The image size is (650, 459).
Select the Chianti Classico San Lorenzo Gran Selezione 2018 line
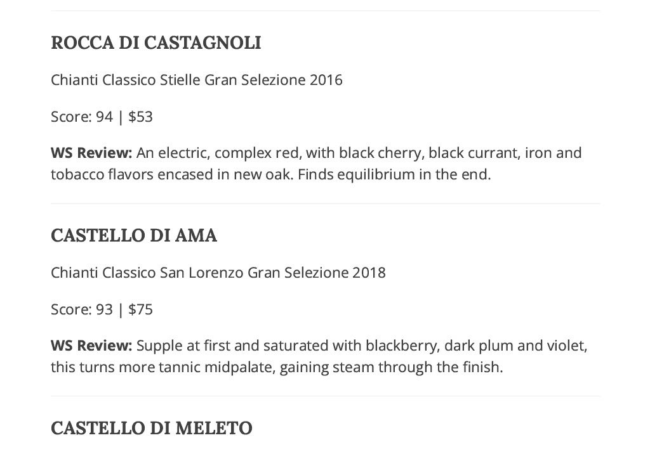(x=218, y=273)
